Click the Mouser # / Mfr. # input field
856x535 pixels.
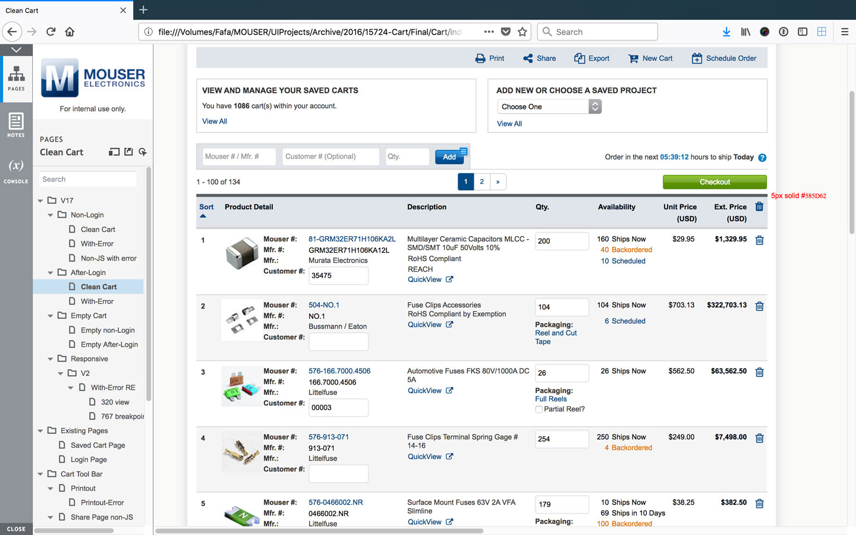click(x=239, y=156)
